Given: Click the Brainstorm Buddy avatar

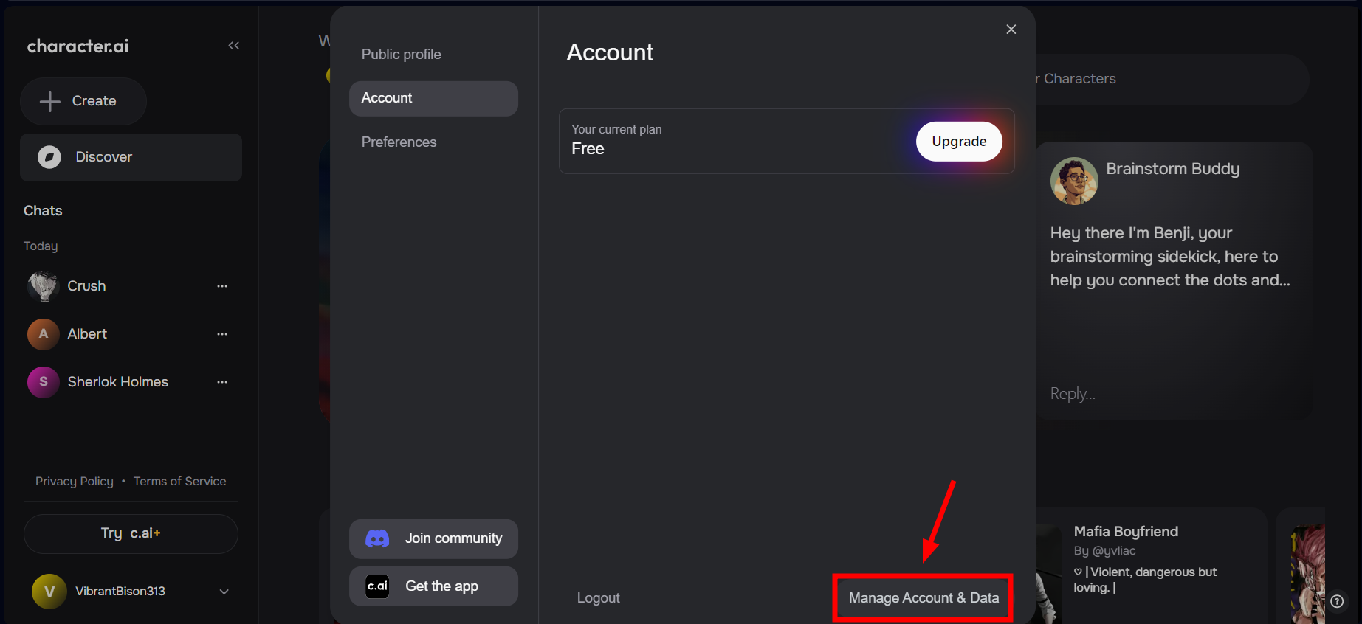Looking at the screenshot, I should click(x=1074, y=181).
